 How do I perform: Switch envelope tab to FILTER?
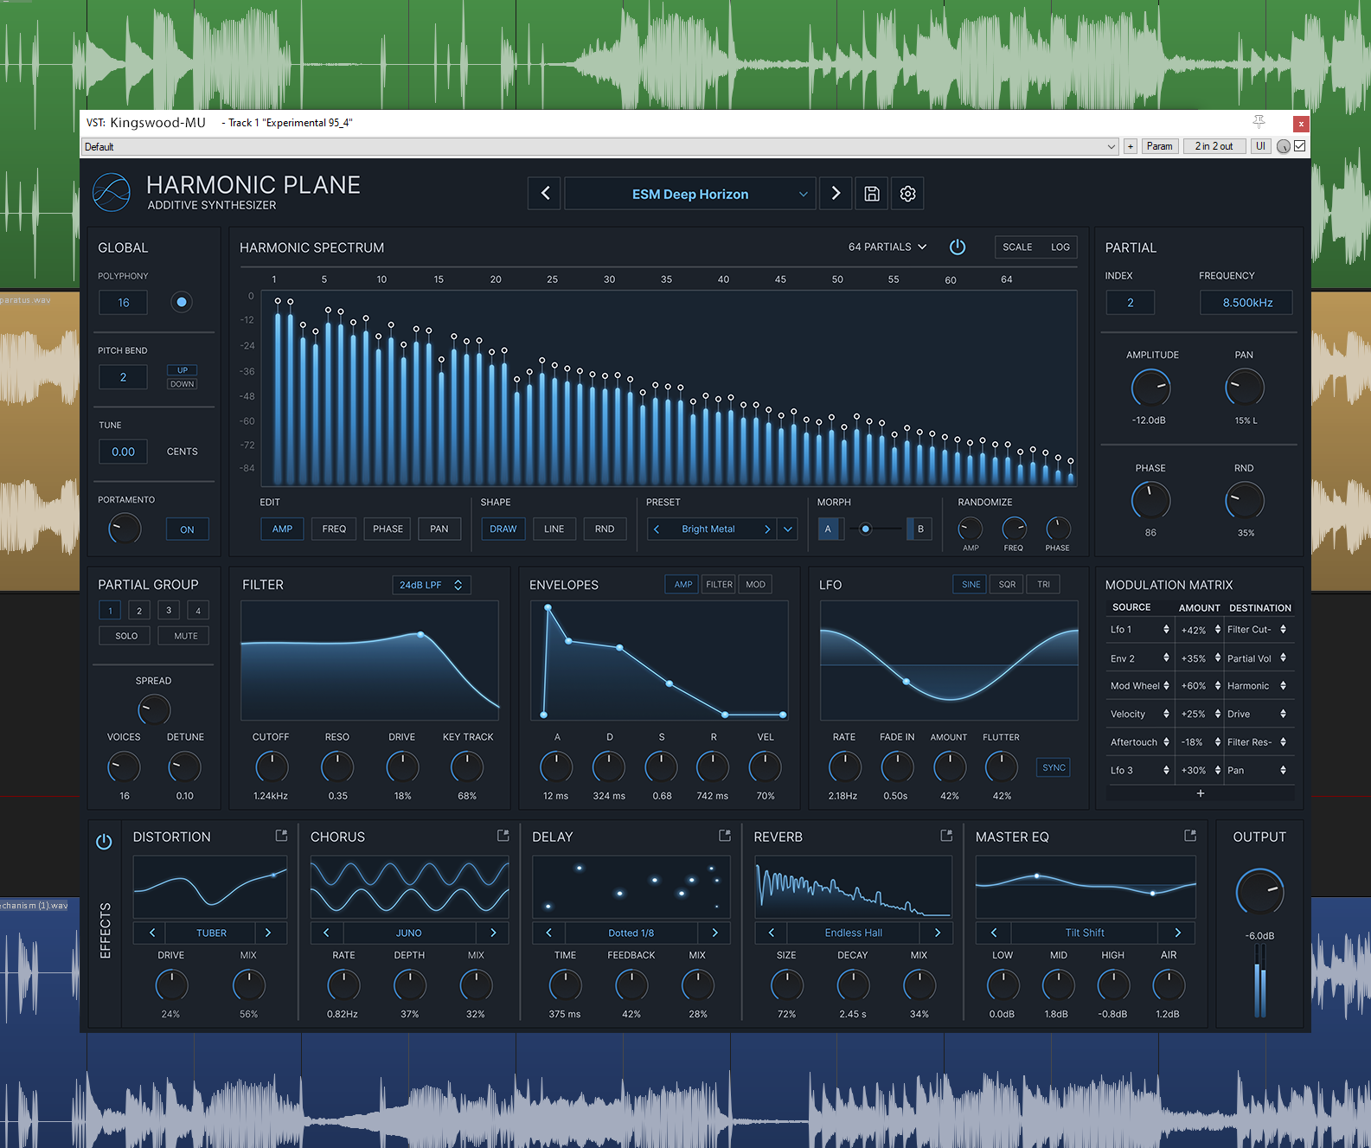[719, 585]
